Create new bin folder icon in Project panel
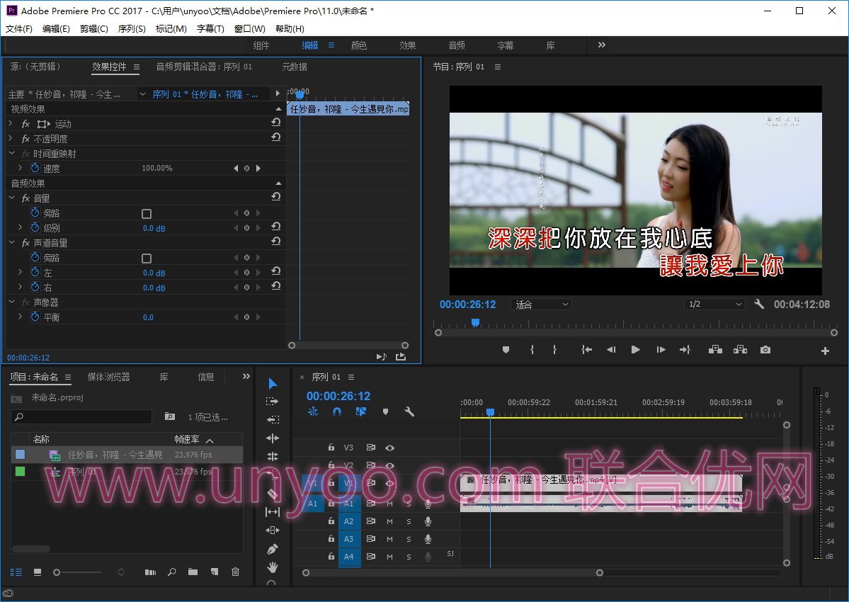 [x=193, y=572]
